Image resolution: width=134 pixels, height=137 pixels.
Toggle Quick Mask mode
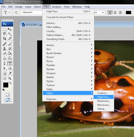click(7, 95)
